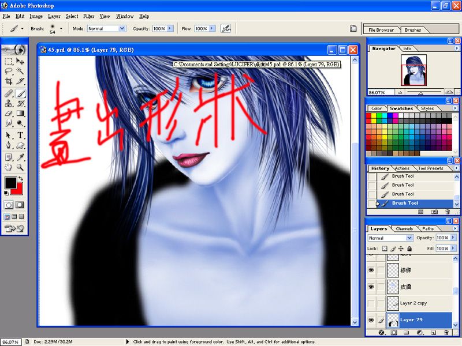Select the History Brush tool
The image size is (462, 346).
[20, 103]
